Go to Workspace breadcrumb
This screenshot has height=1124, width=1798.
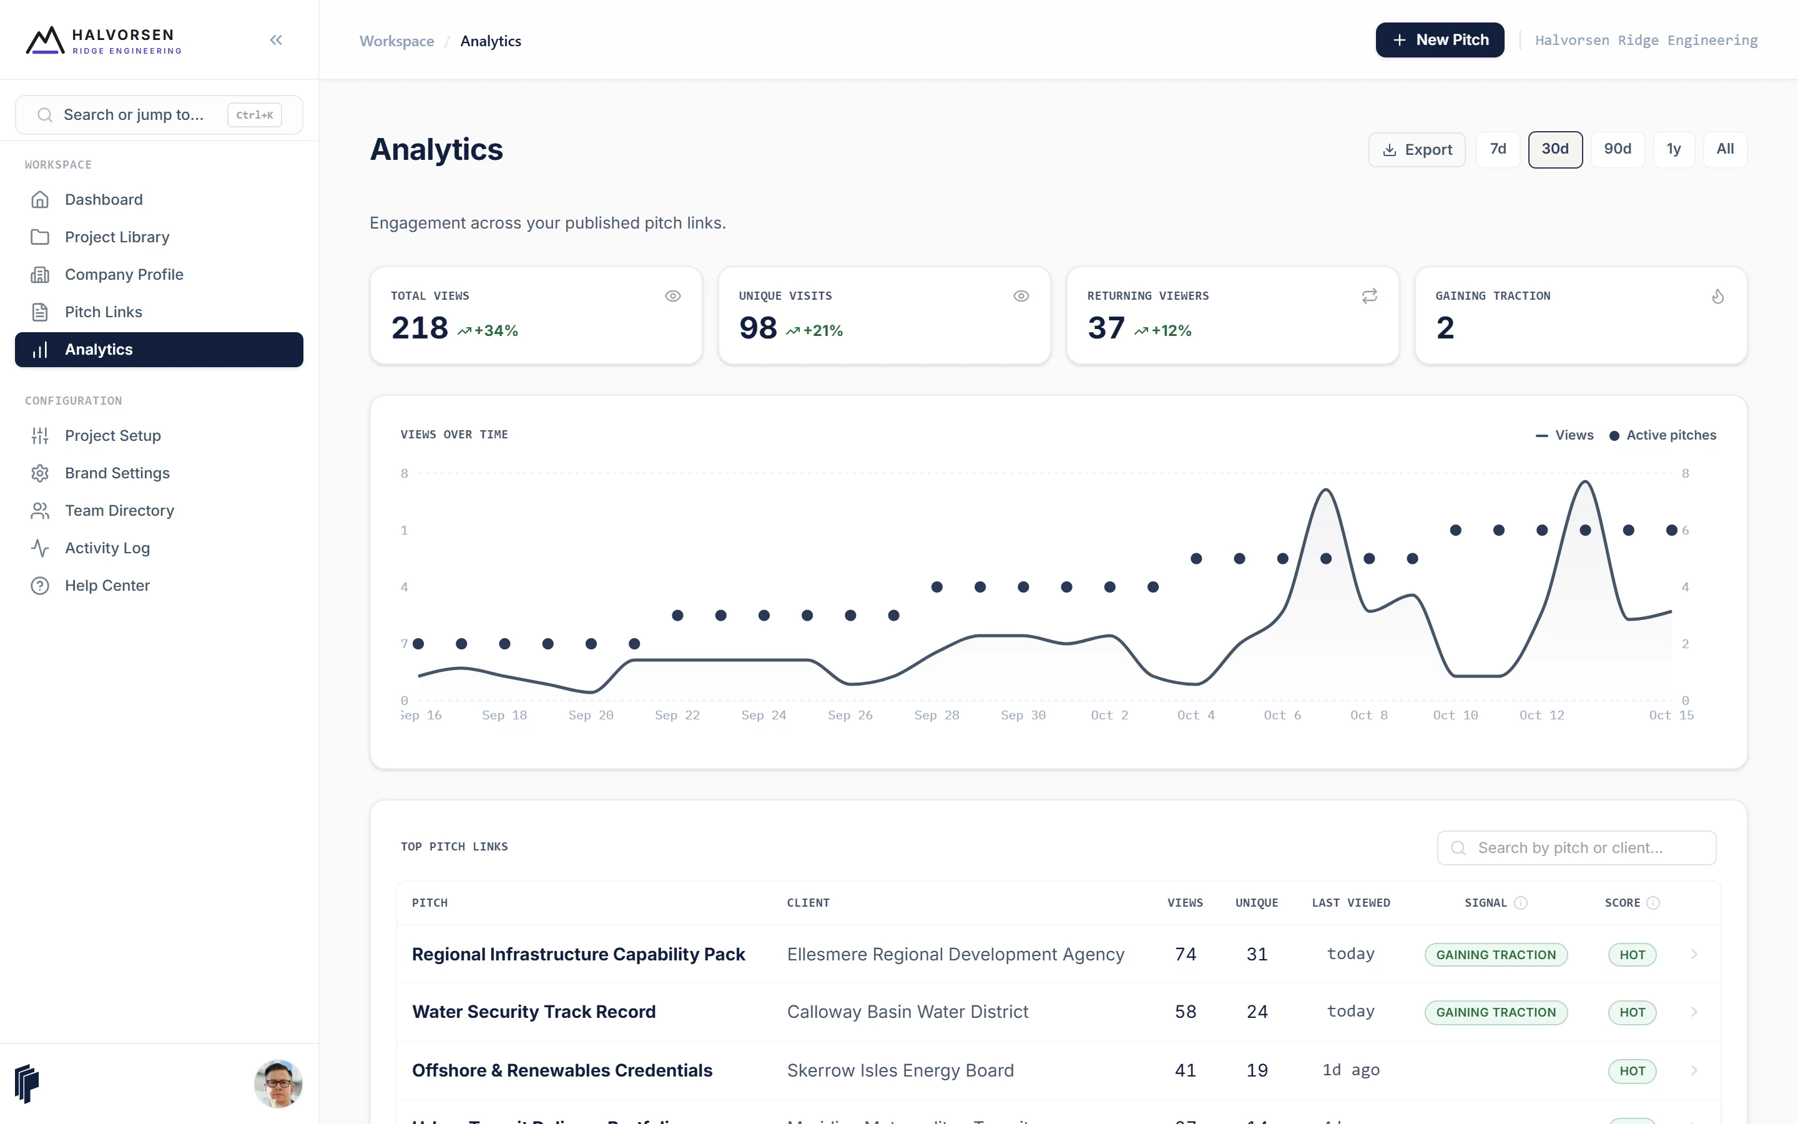point(397,41)
